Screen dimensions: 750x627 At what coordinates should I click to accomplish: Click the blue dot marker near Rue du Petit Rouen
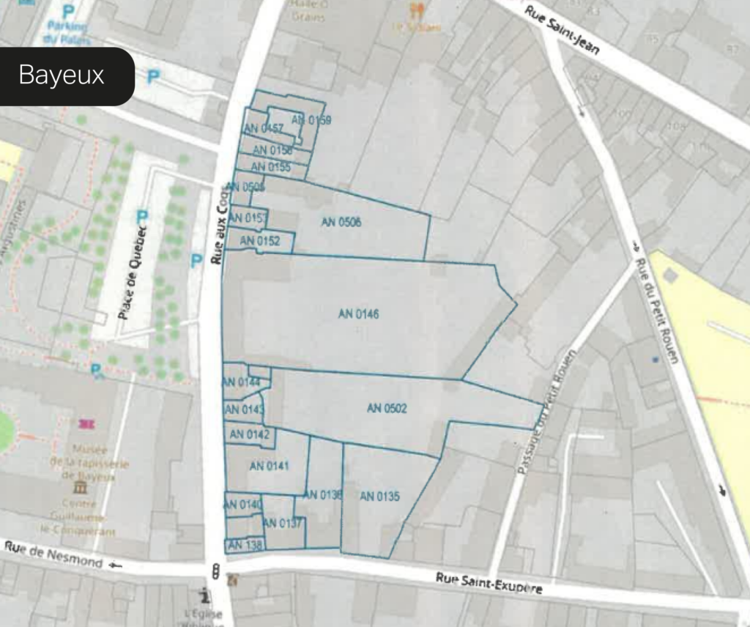coord(654,360)
